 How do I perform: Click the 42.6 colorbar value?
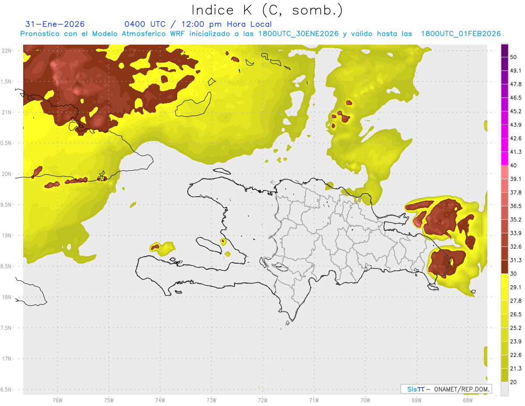pos(516,138)
